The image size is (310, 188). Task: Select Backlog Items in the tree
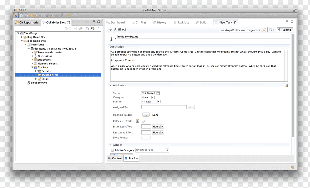coord(50,75)
